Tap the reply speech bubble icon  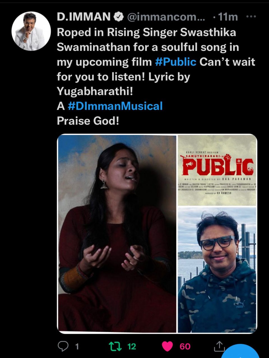[x=63, y=347]
